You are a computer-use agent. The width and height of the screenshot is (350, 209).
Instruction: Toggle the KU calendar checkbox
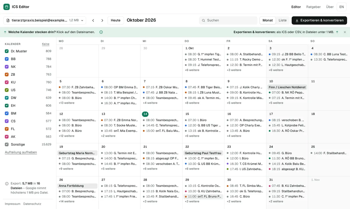7,82
